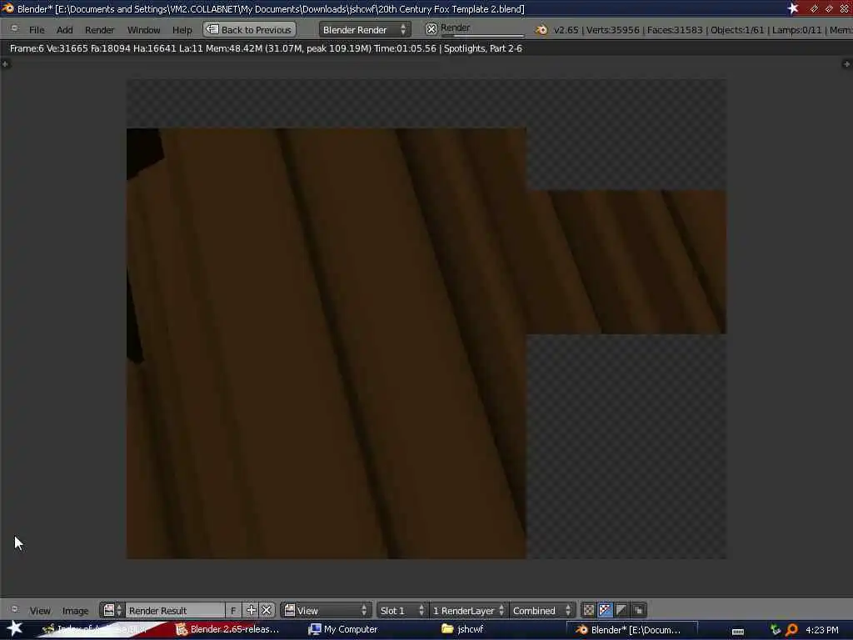Screen dimensions: 853x640
Task: Toggle the Alpha channel display icon
Action: click(621, 610)
